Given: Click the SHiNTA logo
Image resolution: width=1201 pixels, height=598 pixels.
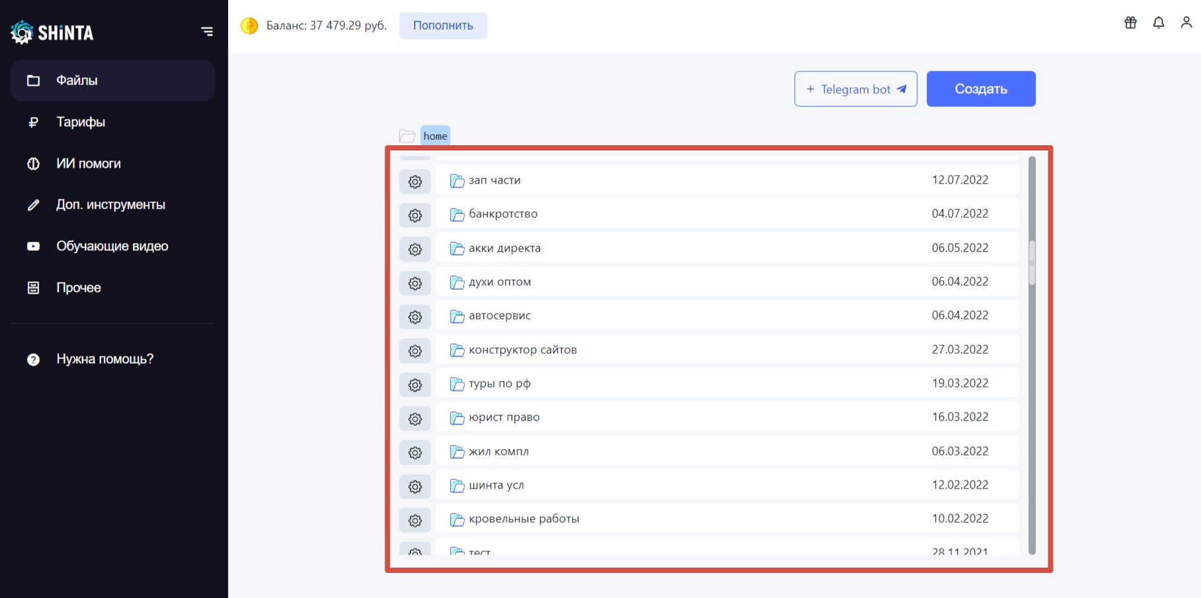Looking at the screenshot, I should tap(52, 32).
